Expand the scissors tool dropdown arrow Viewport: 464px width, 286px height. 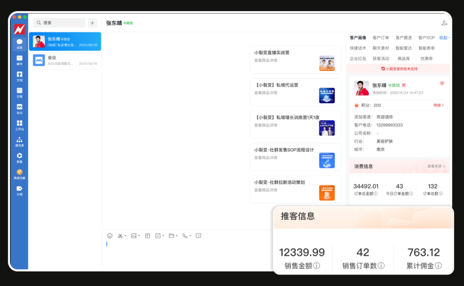coord(126,236)
